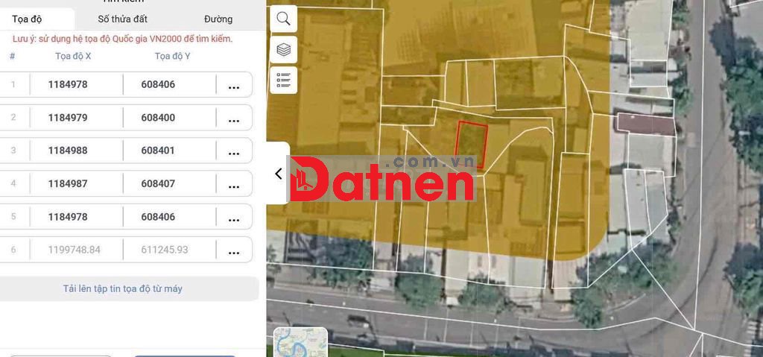The width and height of the screenshot is (763, 357).
Task: Open more options for coordinate row 3
Action: pos(233,151)
